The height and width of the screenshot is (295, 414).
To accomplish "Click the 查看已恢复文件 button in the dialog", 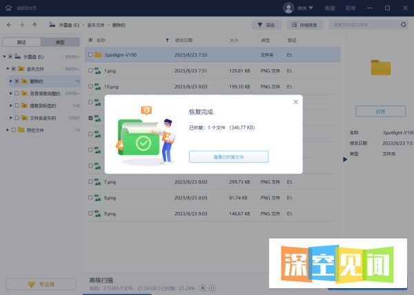I will 228,157.
